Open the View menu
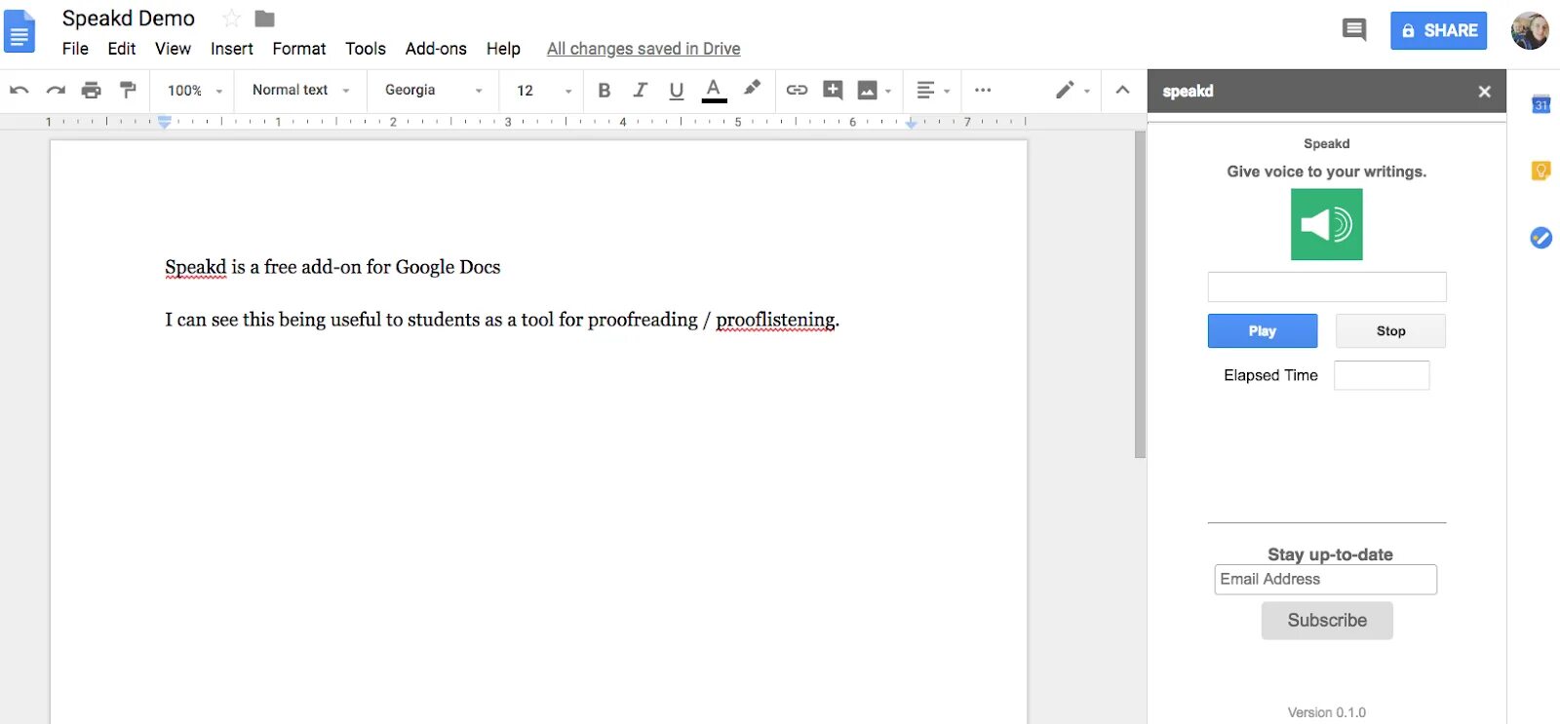 pos(173,49)
